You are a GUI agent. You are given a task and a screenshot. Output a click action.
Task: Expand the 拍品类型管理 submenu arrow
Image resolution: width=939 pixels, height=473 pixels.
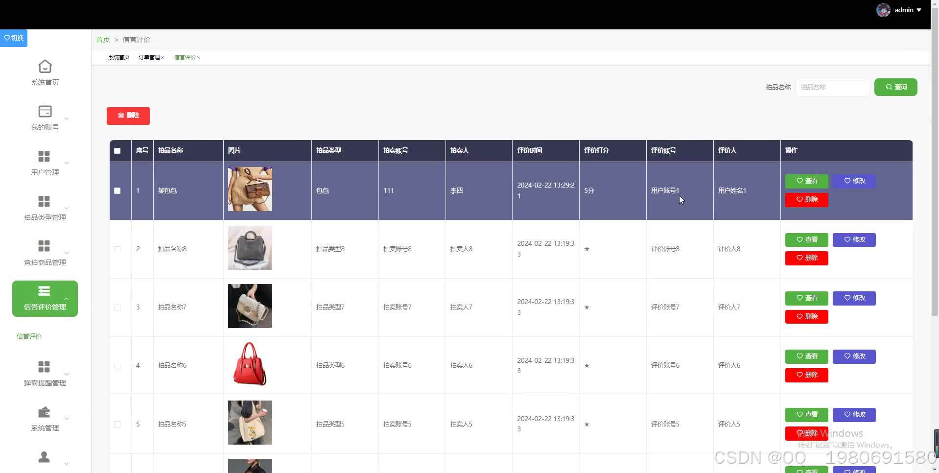coord(67,208)
